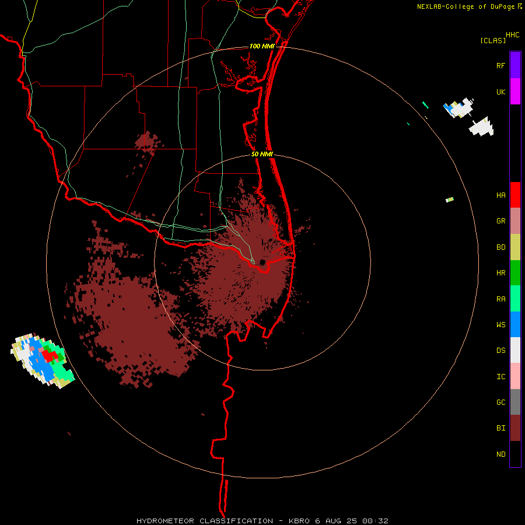The height and width of the screenshot is (525, 525).
Task: Click the UK magenta legend swatch
Action: [515, 91]
